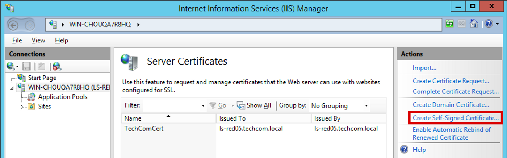Open the File menu
Image resolution: width=507 pixels, height=158 pixels.
click(x=17, y=40)
